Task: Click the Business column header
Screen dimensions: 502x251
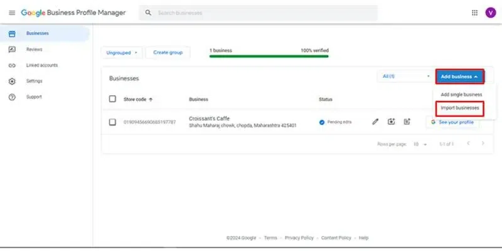Action: [198, 99]
